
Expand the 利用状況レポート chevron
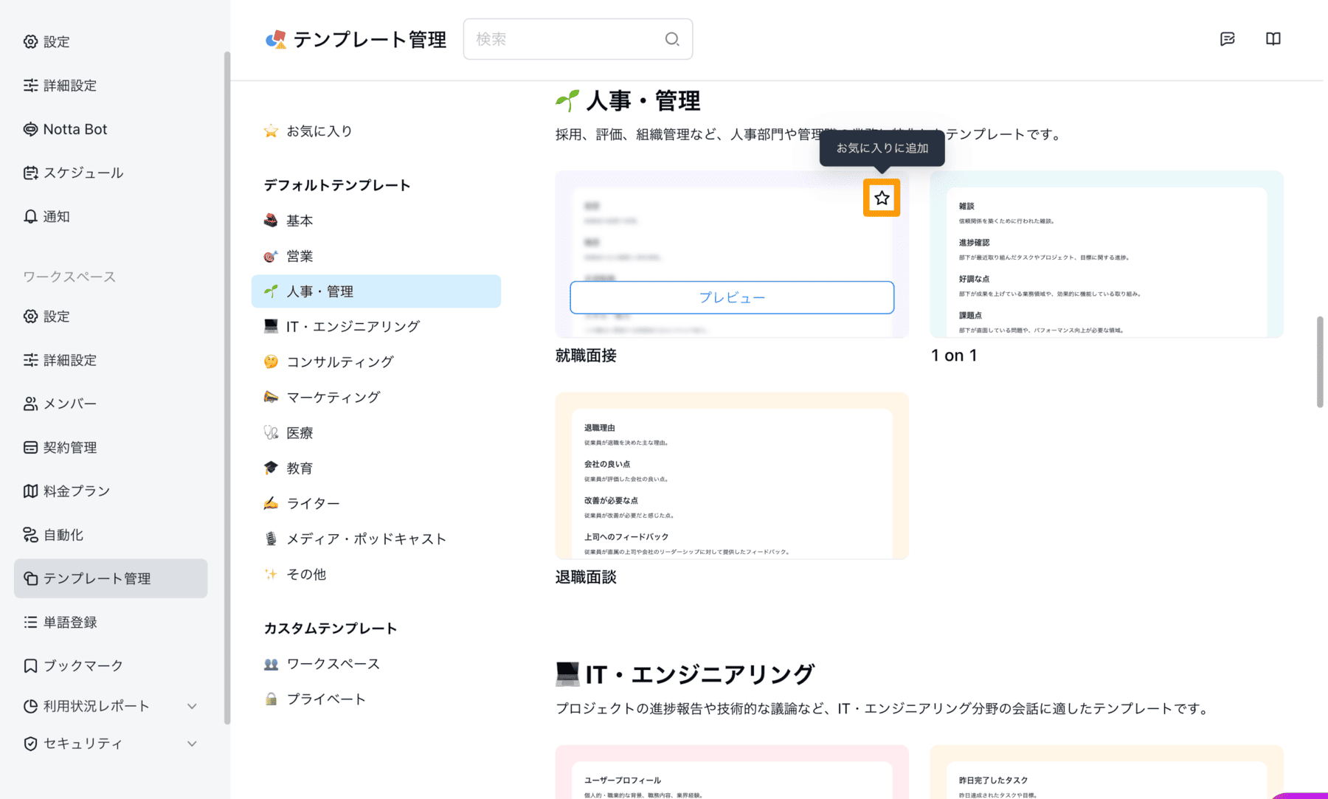pos(192,706)
